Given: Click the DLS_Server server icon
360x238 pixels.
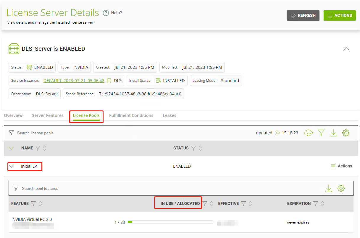Looking at the screenshot, I should (x=14, y=49).
